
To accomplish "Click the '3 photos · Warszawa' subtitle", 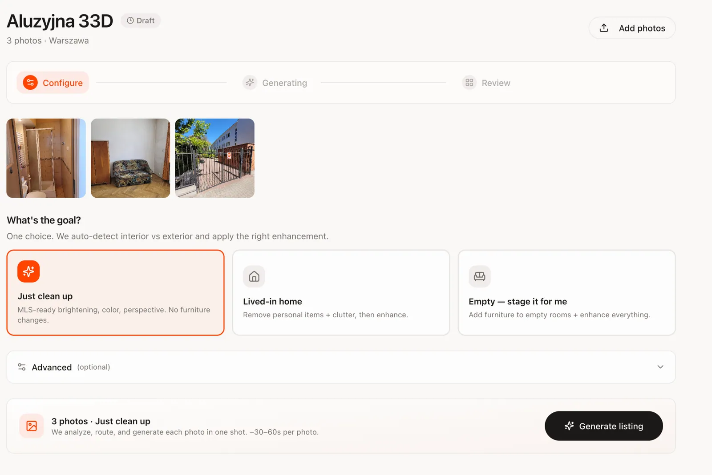I will point(48,40).
